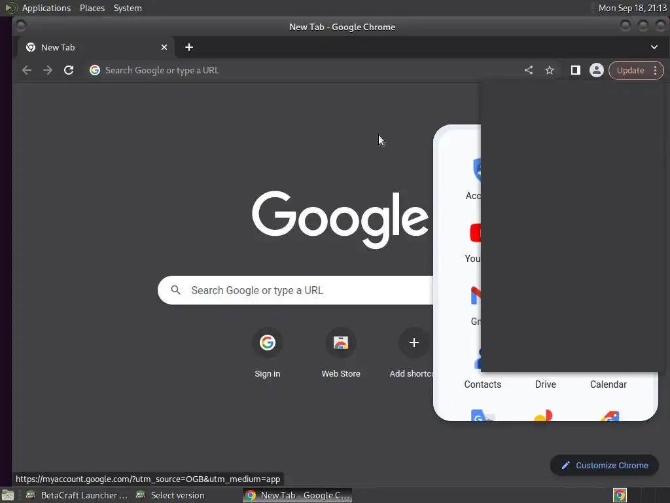
Task: Open the Photos app icon in apps panel
Action: pos(544,416)
